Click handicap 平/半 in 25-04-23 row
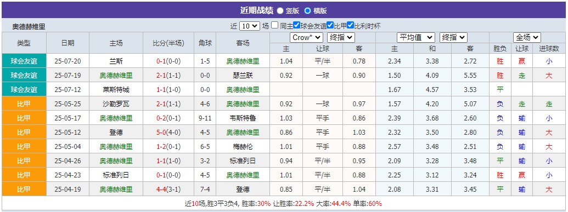Image resolution: width=568 pixels, height=212 pixels. (322, 175)
